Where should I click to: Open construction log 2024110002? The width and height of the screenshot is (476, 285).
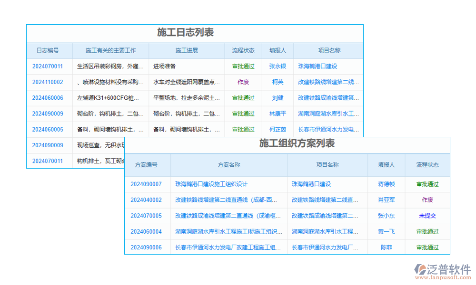click(x=48, y=82)
